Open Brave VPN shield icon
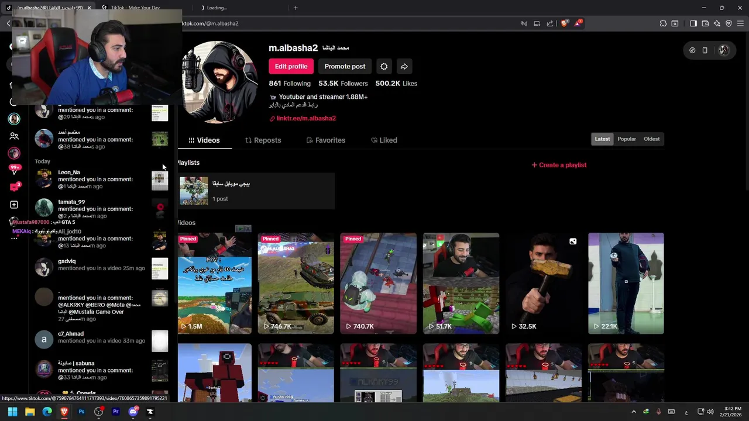749x421 pixels. coord(729,23)
